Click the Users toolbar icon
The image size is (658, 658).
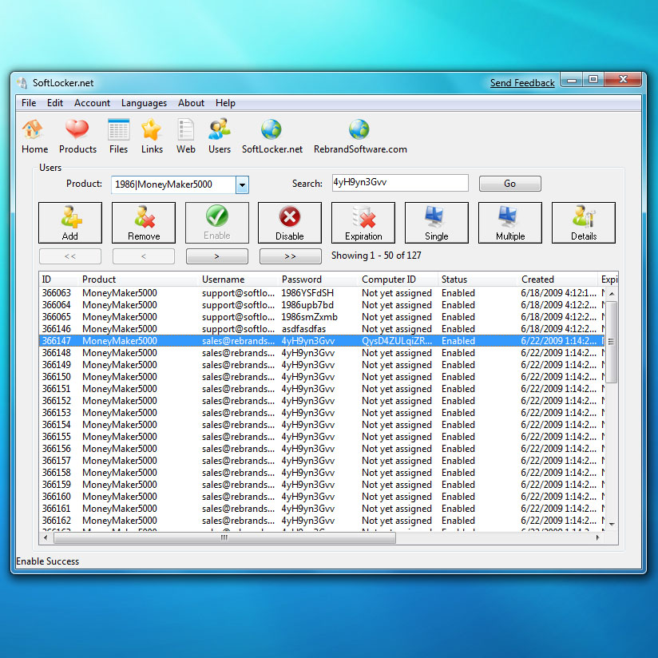pos(220,135)
